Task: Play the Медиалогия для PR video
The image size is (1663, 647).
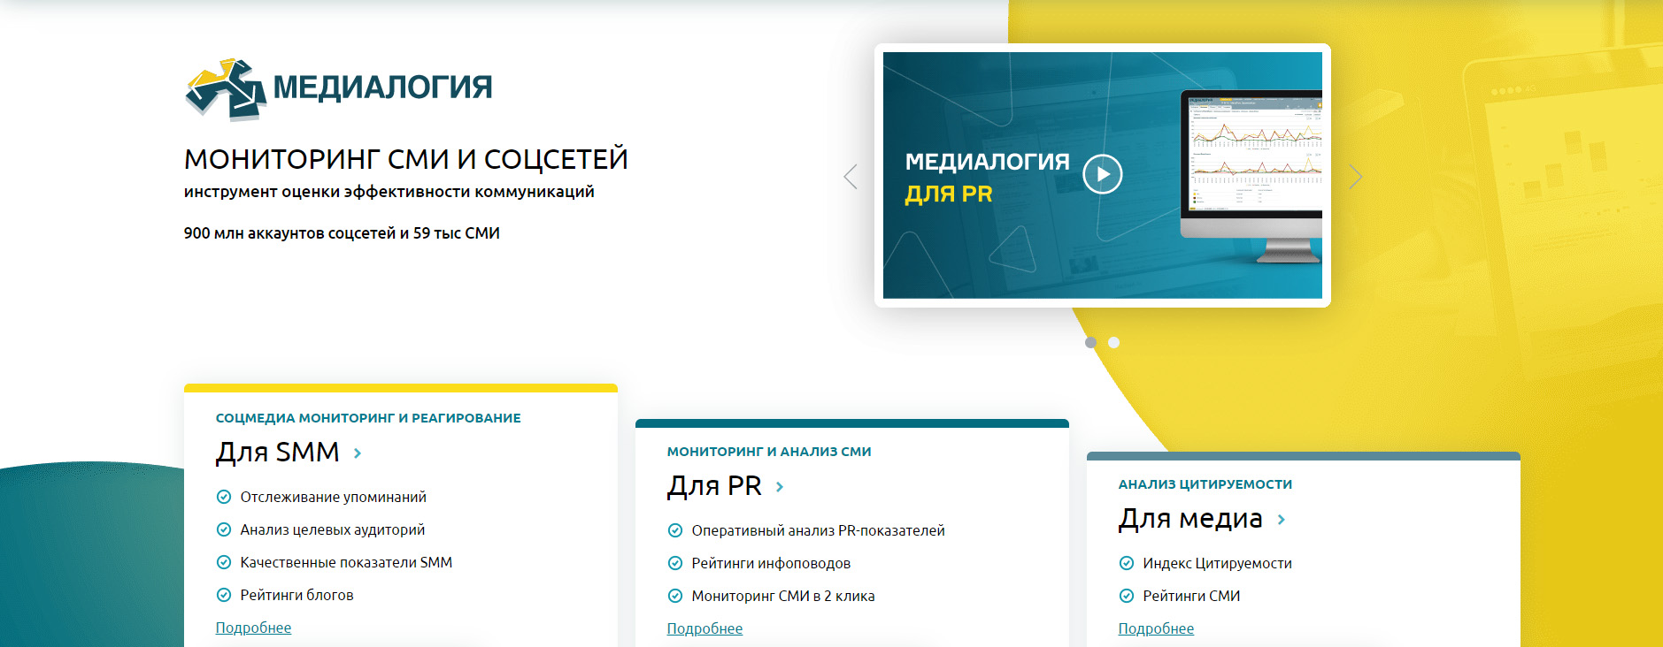Action: pos(1102,174)
